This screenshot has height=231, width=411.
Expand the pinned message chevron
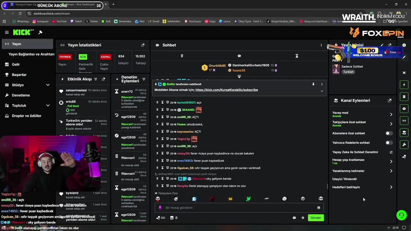322,91
